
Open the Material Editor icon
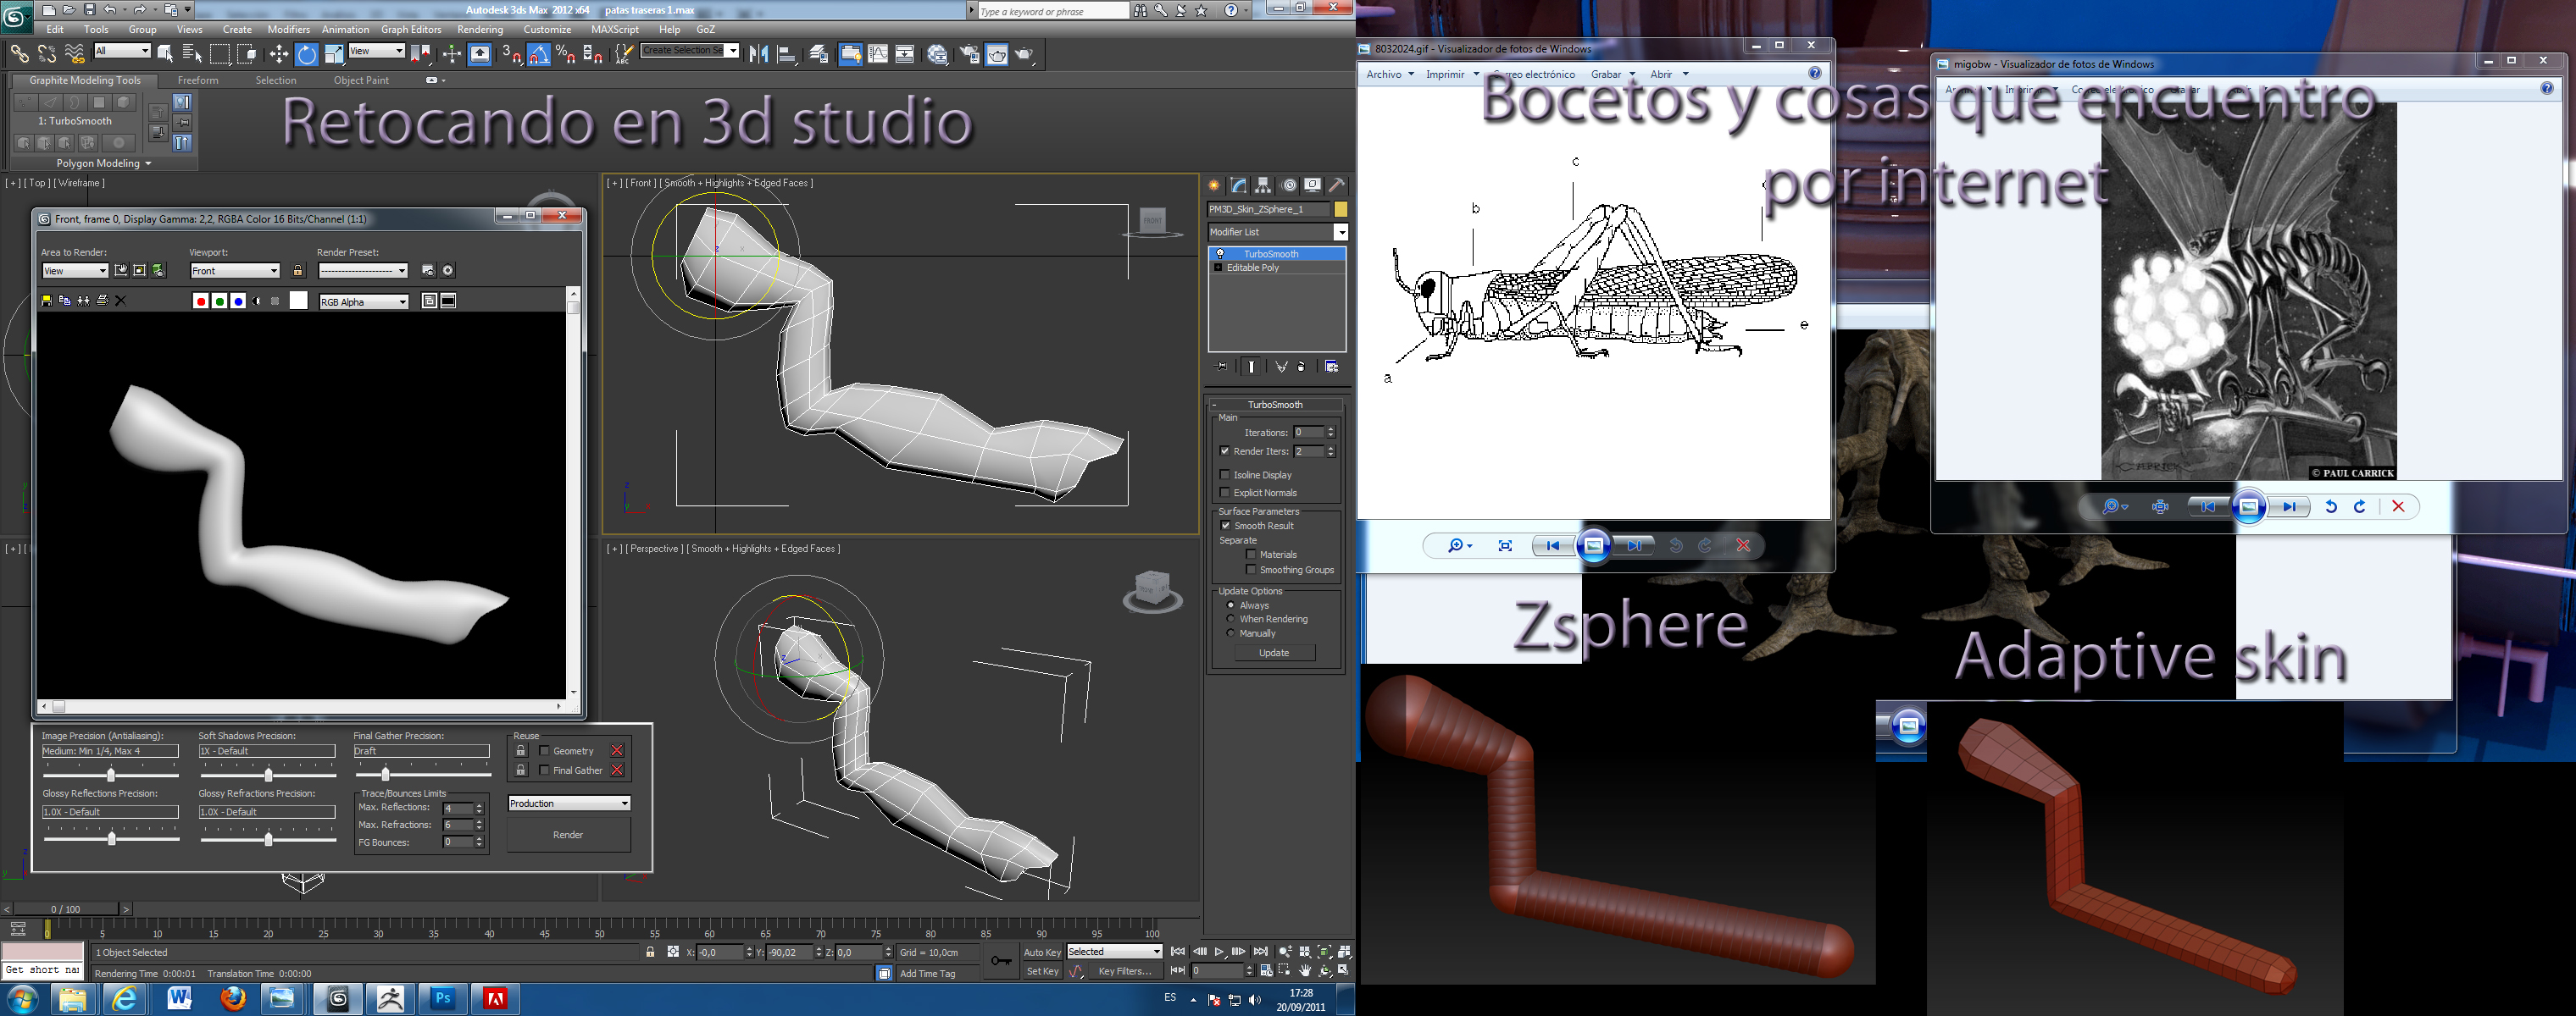(937, 54)
